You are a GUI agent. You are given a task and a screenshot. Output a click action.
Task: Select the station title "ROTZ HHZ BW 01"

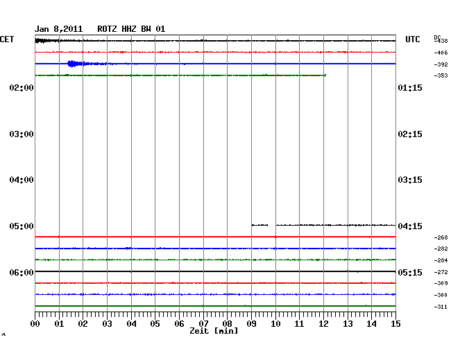pyautogui.click(x=131, y=29)
